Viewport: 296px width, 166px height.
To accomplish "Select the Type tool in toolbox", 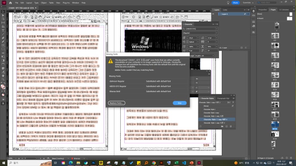I will coord(3,31).
